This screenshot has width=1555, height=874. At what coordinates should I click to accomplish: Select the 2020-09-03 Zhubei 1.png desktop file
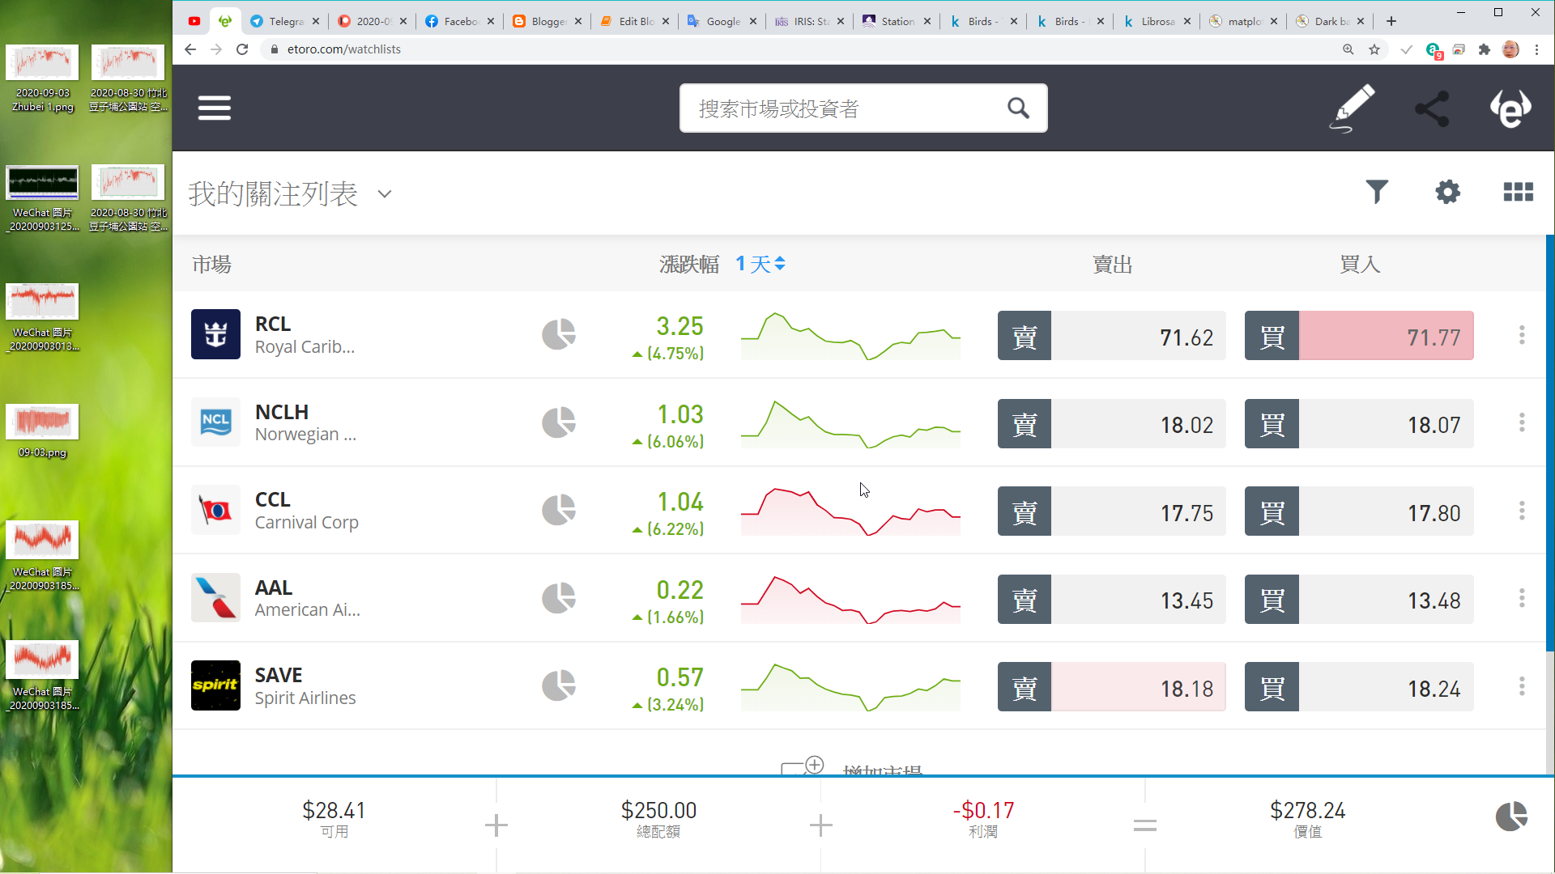[43, 78]
